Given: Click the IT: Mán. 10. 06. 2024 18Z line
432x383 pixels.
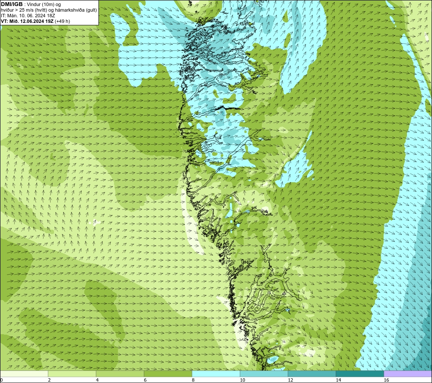Looking at the screenshot, I should 28,16.
